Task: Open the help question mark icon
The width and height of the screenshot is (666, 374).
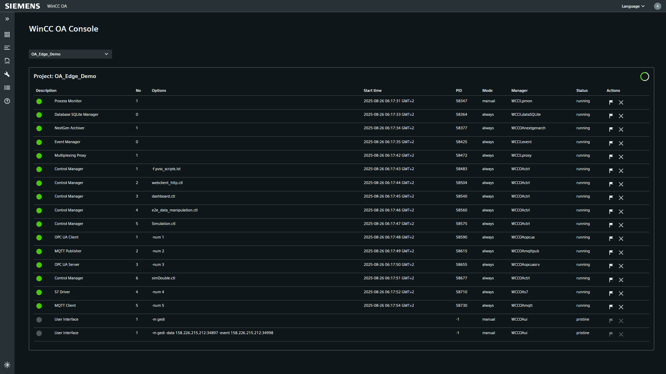Action: click(7, 101)
